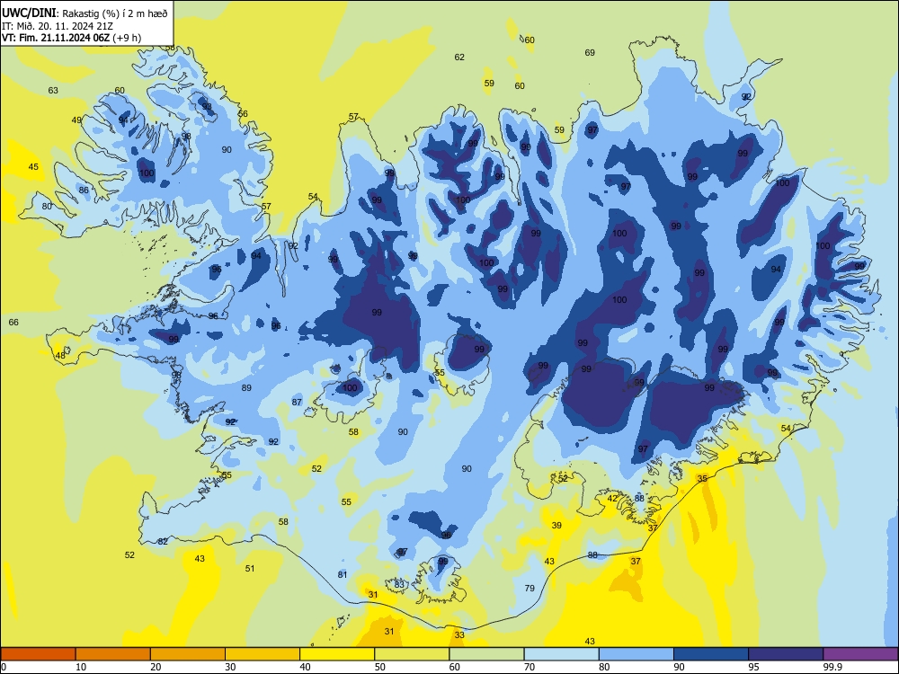Click the map value 39 in the southeast
899x674 pixels.
click(x=556, y=526)
